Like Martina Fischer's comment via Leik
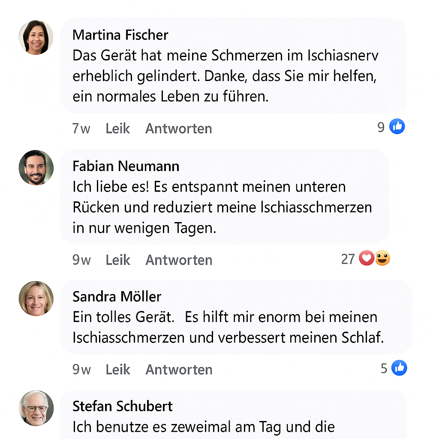439x439 pixels. (118, 129)
